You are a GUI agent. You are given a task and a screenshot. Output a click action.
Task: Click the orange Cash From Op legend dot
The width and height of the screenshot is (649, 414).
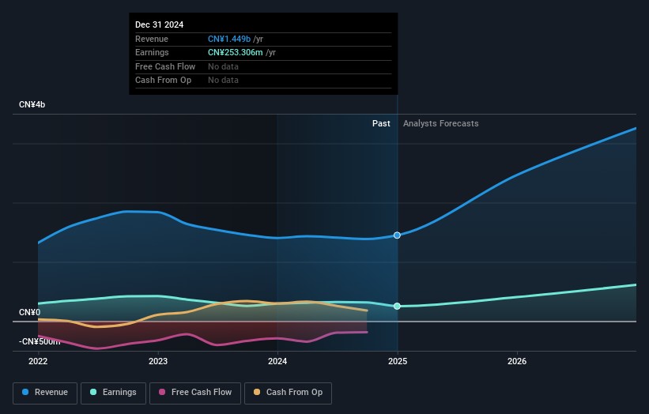257,392
